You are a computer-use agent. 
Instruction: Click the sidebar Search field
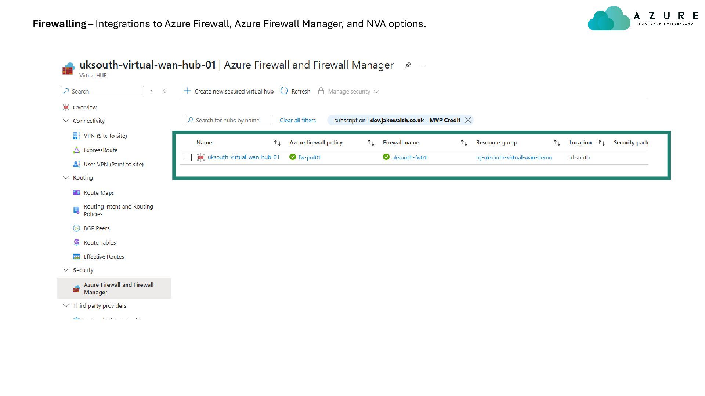click(102, 91)
